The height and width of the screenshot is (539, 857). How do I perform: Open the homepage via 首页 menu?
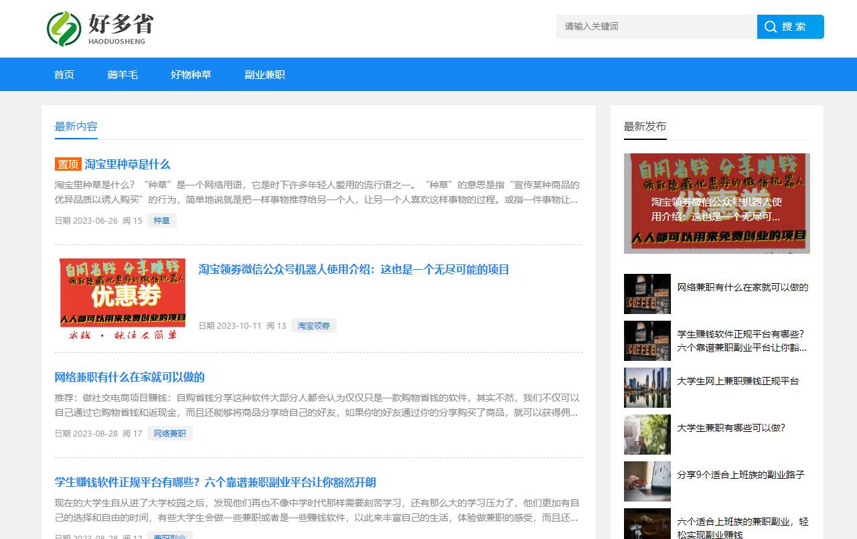point(64,74)
